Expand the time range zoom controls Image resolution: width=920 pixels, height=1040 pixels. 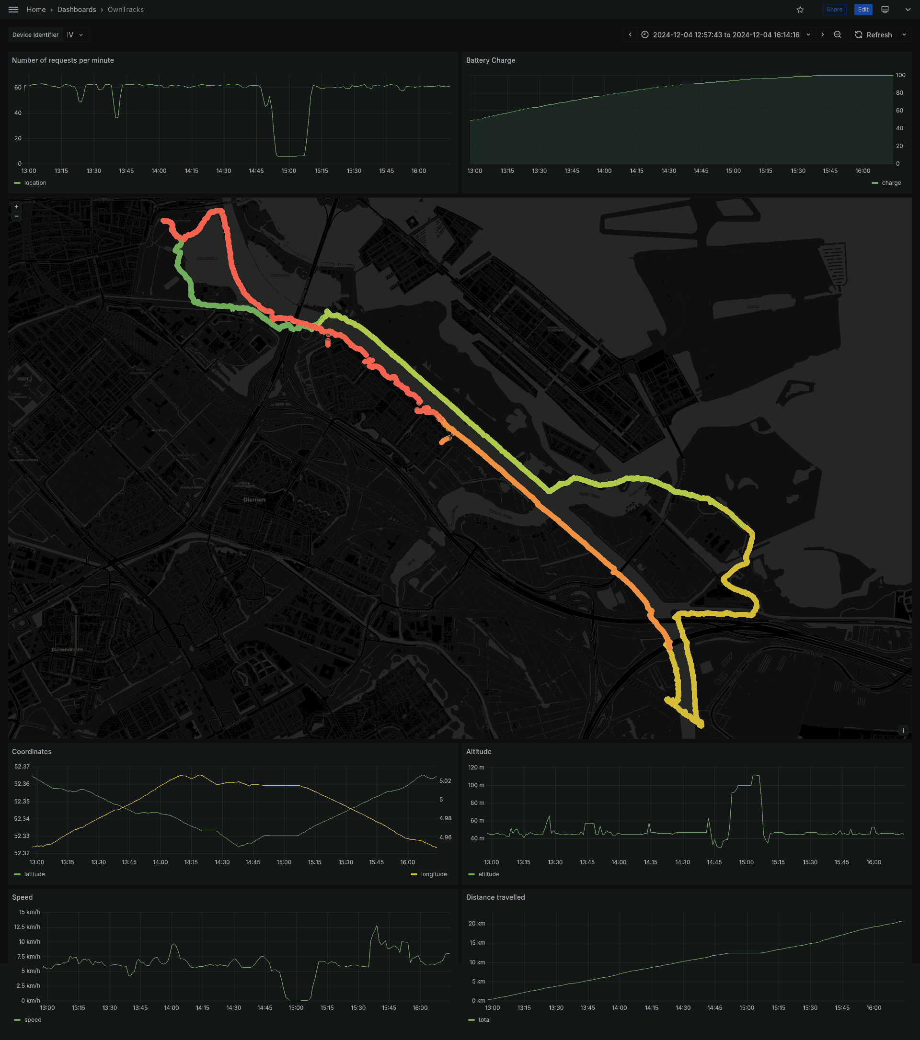tap(838, 35)
